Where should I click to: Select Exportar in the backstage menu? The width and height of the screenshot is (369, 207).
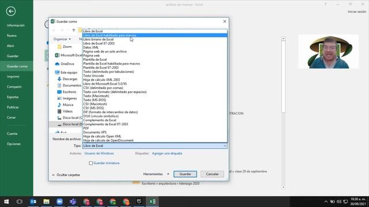(x=13, y=97)
